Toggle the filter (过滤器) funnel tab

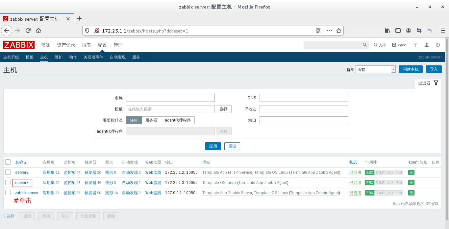(x=428, y=83)
